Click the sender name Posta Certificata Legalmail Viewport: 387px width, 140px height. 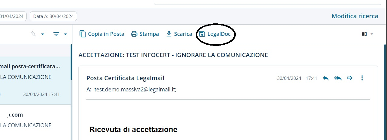click(x=125, y=78)
